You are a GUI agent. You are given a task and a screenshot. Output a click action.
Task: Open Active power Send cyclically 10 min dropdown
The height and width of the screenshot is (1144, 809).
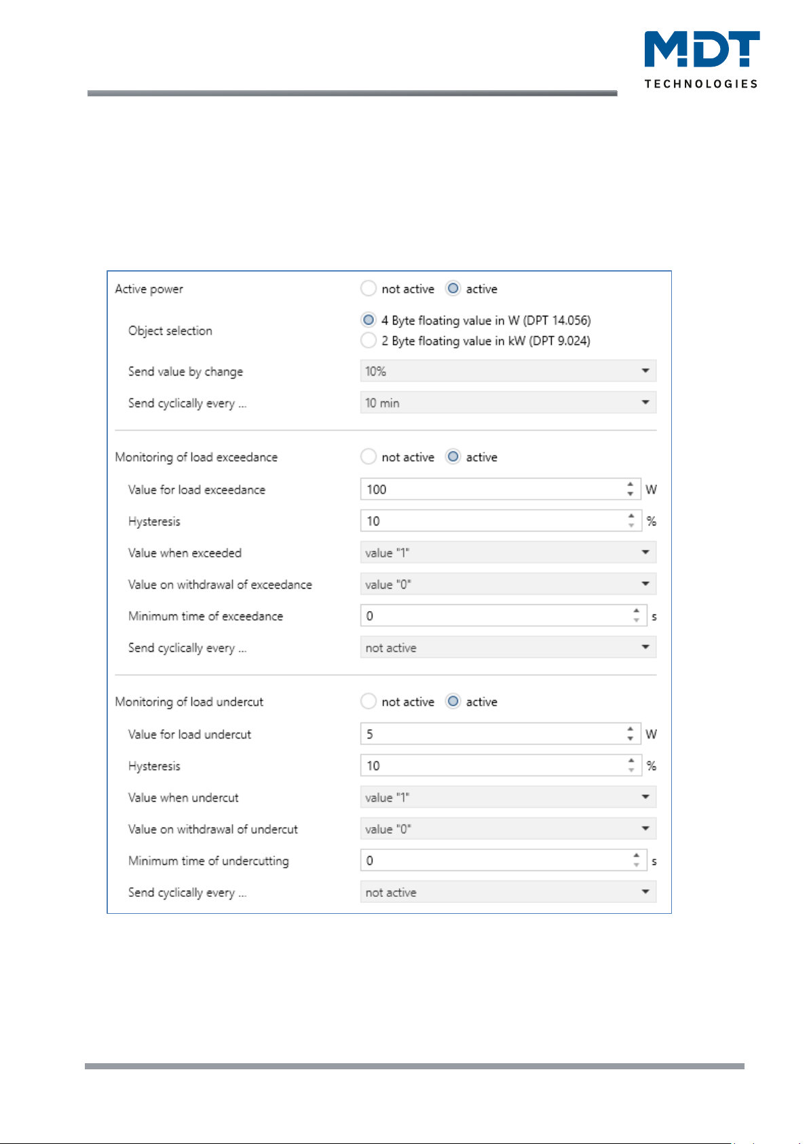tap(508, 403)
